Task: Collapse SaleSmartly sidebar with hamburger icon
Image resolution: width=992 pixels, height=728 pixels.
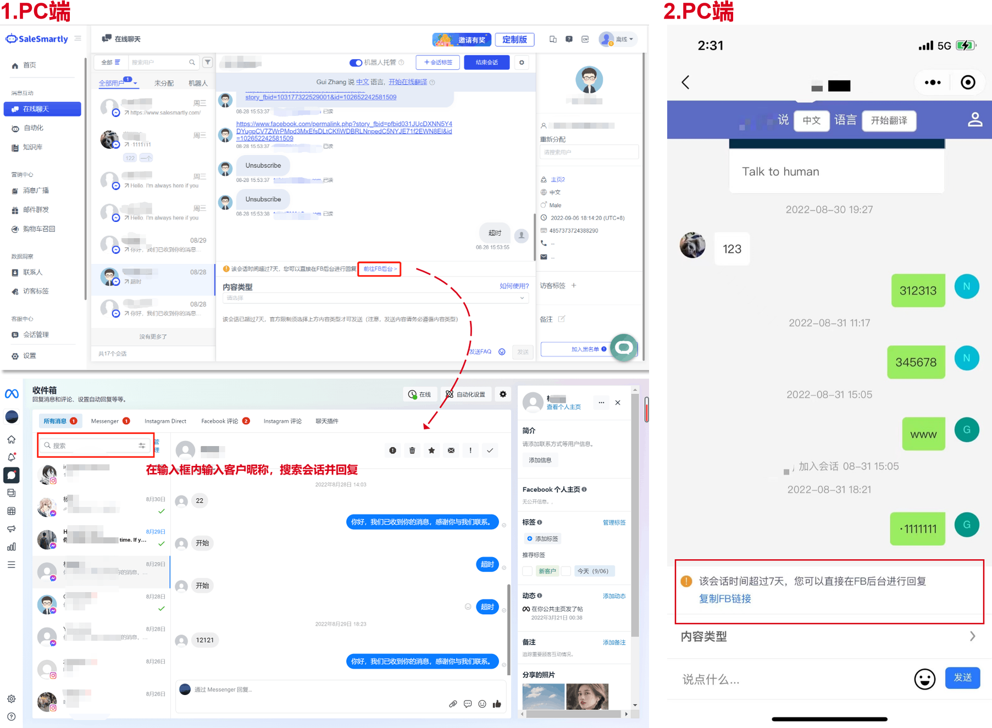Action: pos(78,38)
